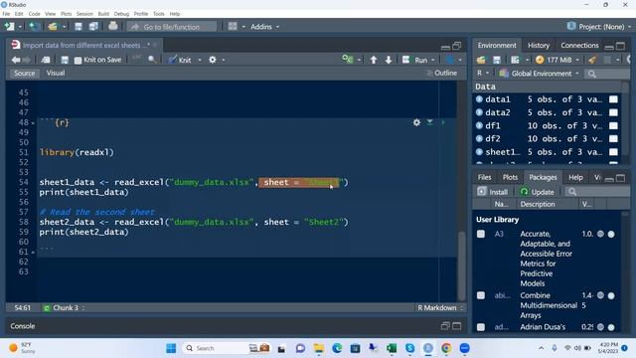Open Google Chrome from the taskbar
This screenshot has height=358, width=636.
446,348
